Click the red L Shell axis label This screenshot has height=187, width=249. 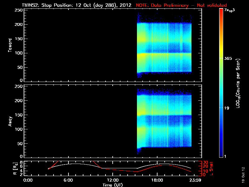click(211, 169)
